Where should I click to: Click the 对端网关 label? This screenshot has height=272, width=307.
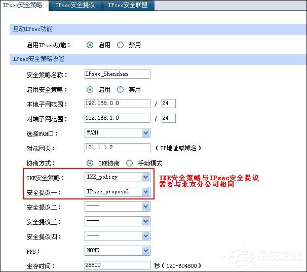click(x=41, y=149)
